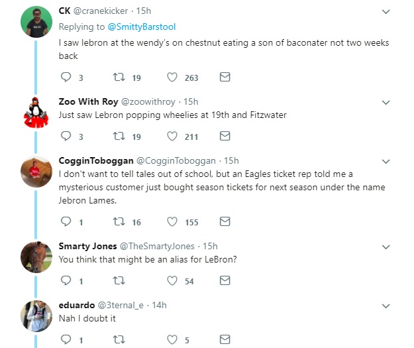Screen dimensions: 414x348
Task: Like Smarty Jones's alias tweet
Action: (x=172, y=281)
